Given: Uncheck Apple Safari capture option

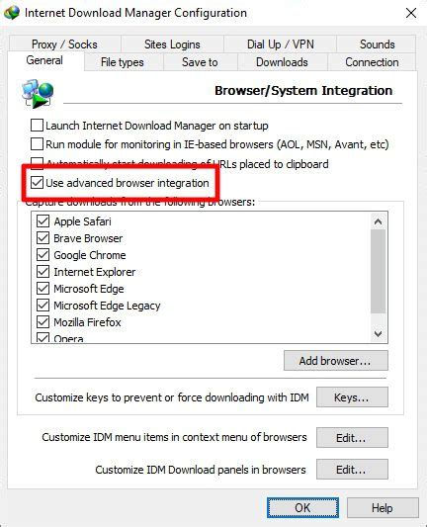Looking at the screenshot, I should coord(43,221).
